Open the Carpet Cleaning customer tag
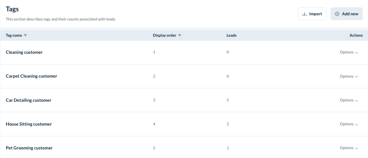The image size is (368, 158). [x=31, y=76]
